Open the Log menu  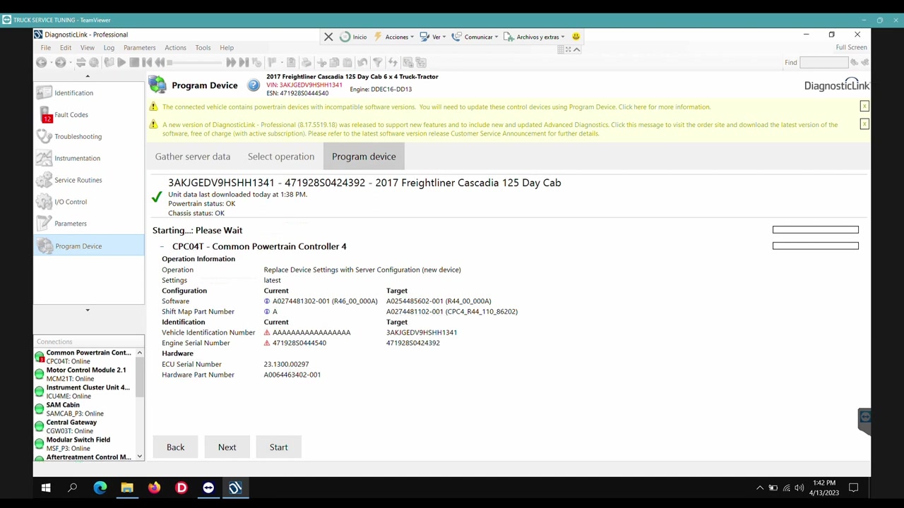pyautogui.click(x=109, y=48)
